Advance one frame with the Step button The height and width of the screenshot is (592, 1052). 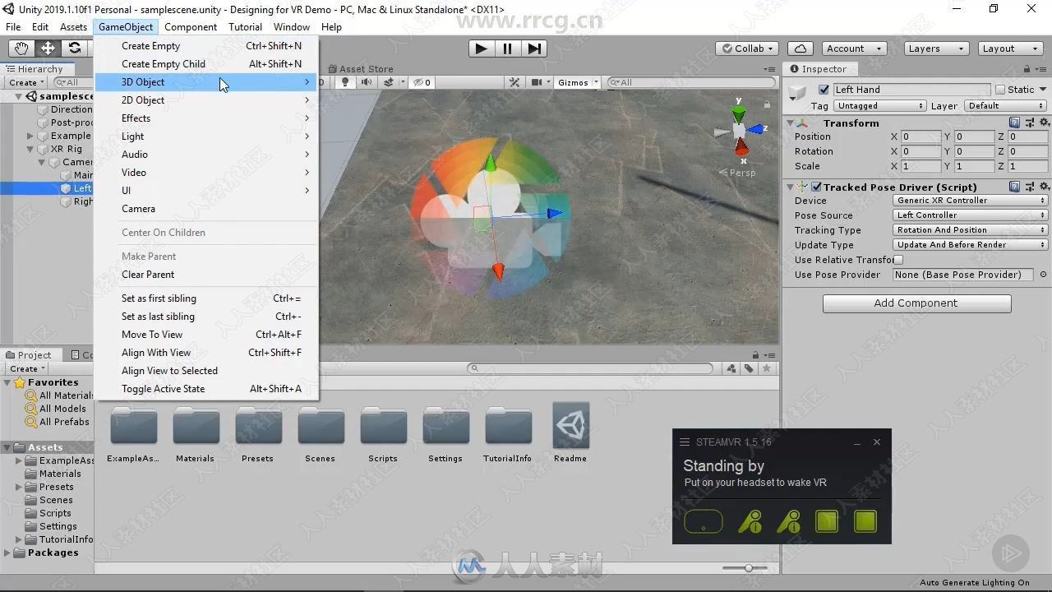click(x=534, y=49)
